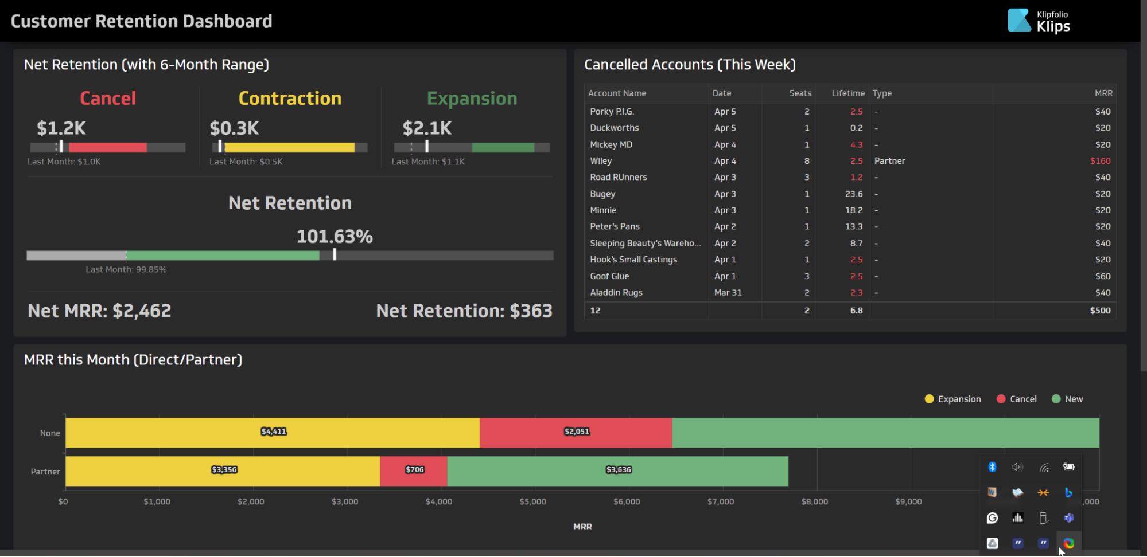
Task: Click the Bing icon in the tray
Action: (x=1068, y=493)
